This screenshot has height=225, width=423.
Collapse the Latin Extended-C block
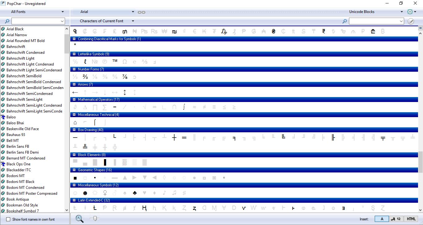pyautogui.click(x=74, y=200)
